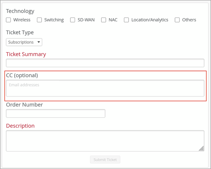Click into the Order Number field

56,113
